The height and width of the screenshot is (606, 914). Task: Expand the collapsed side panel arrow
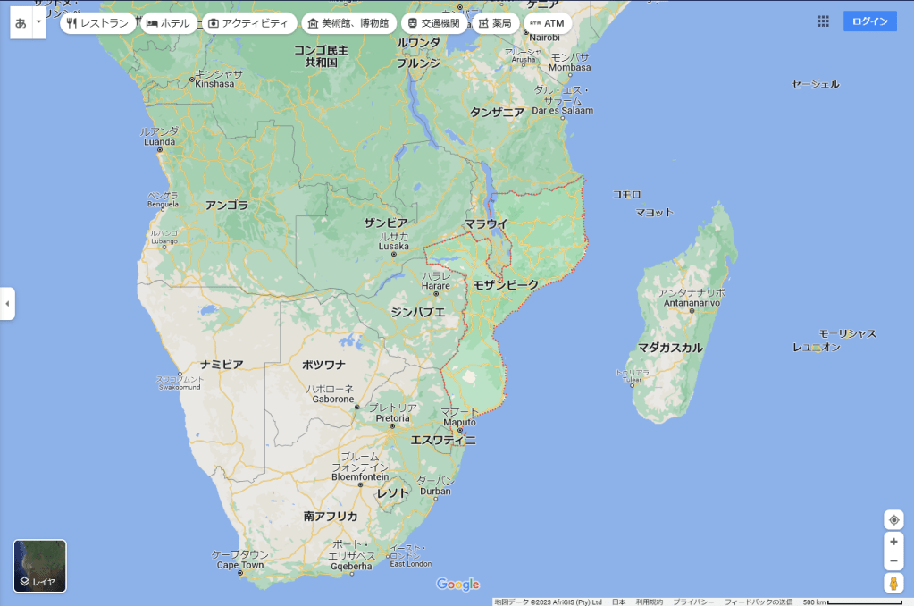click(x=7, y=304)
